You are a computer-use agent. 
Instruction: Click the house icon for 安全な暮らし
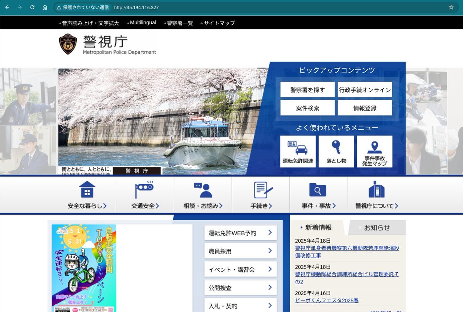(87, 190)
